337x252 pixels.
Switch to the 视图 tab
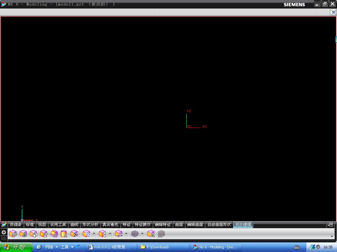pos(42,224)
